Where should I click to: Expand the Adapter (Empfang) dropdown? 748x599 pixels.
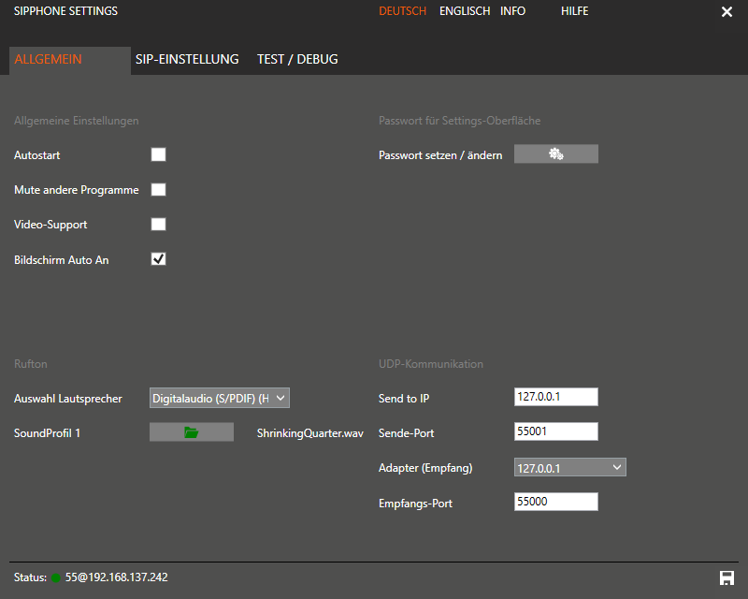569,467
